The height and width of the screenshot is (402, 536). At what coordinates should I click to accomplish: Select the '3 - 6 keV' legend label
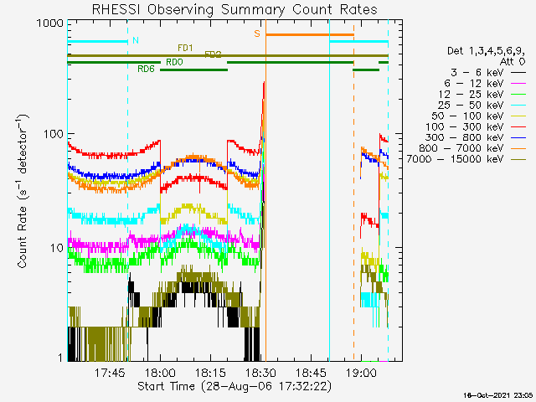click(477, 73)
